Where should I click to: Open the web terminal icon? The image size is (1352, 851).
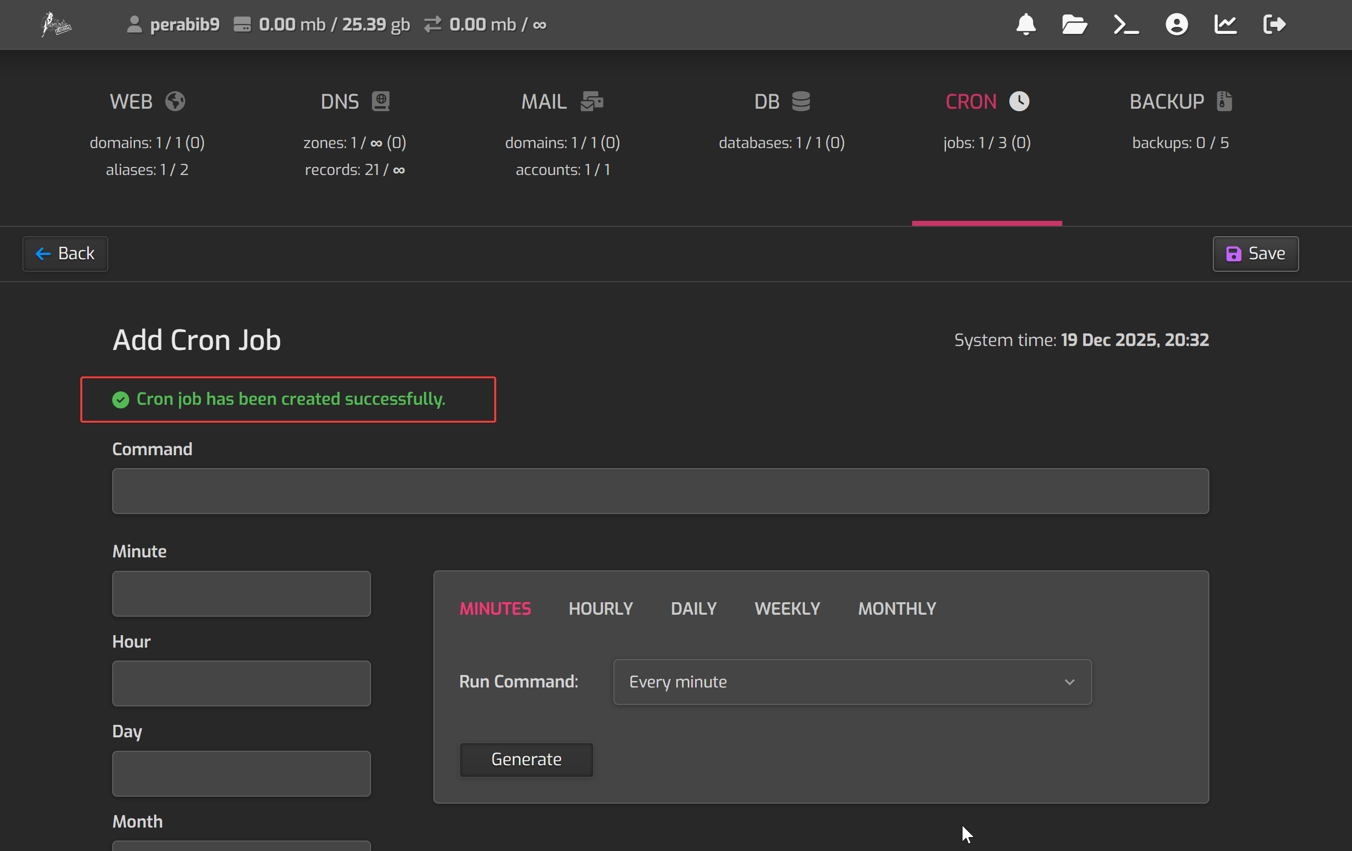1126,24
